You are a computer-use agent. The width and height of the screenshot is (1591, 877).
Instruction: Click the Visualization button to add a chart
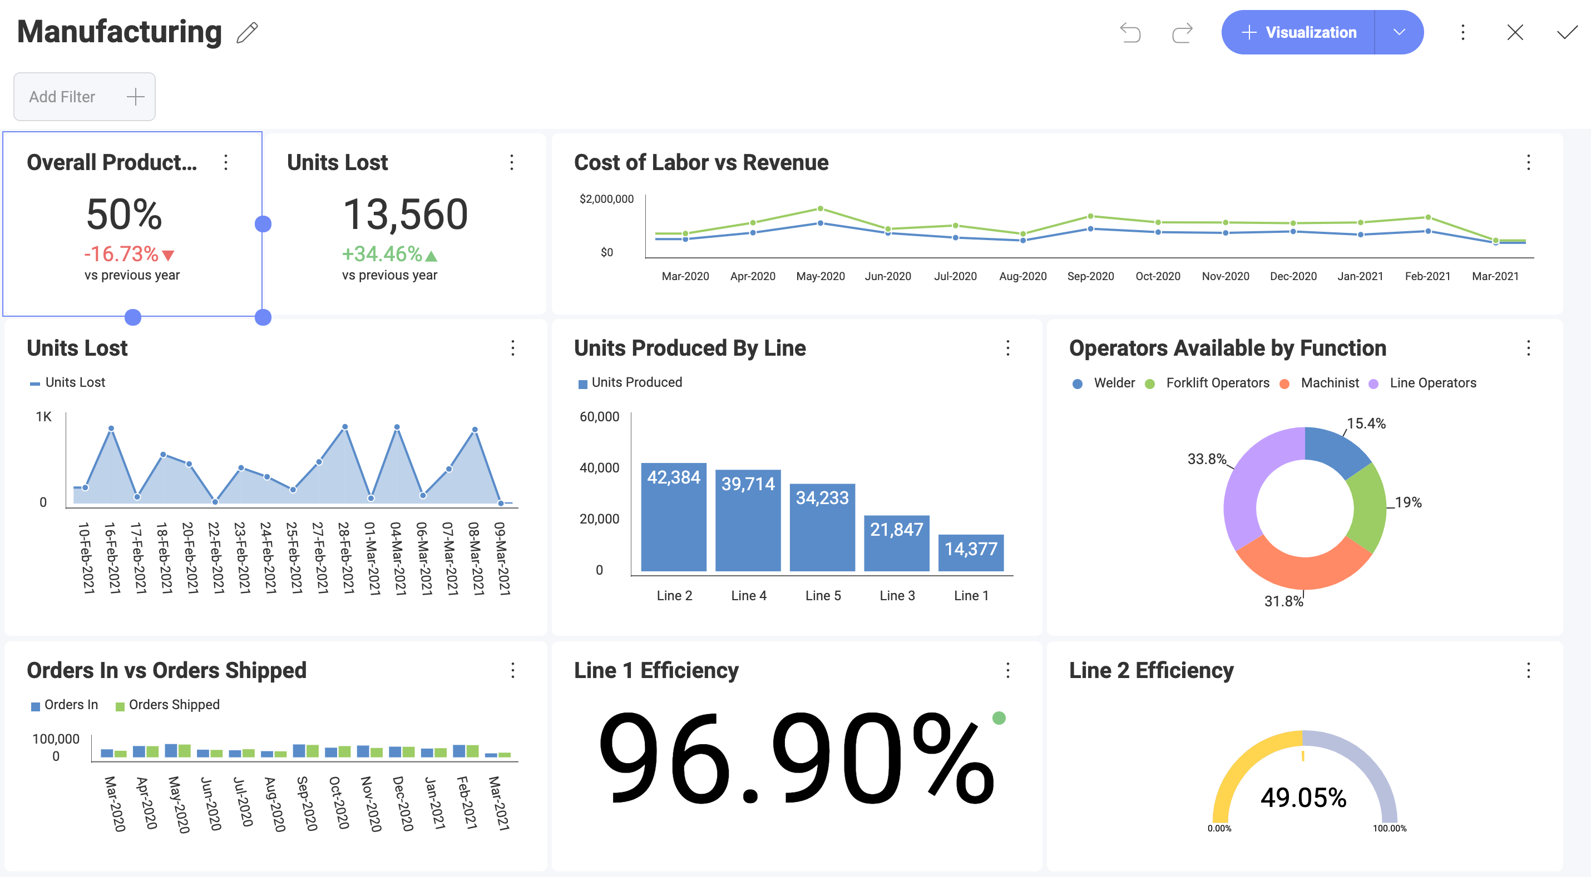pyautogui.click(x=1308, y=32)
